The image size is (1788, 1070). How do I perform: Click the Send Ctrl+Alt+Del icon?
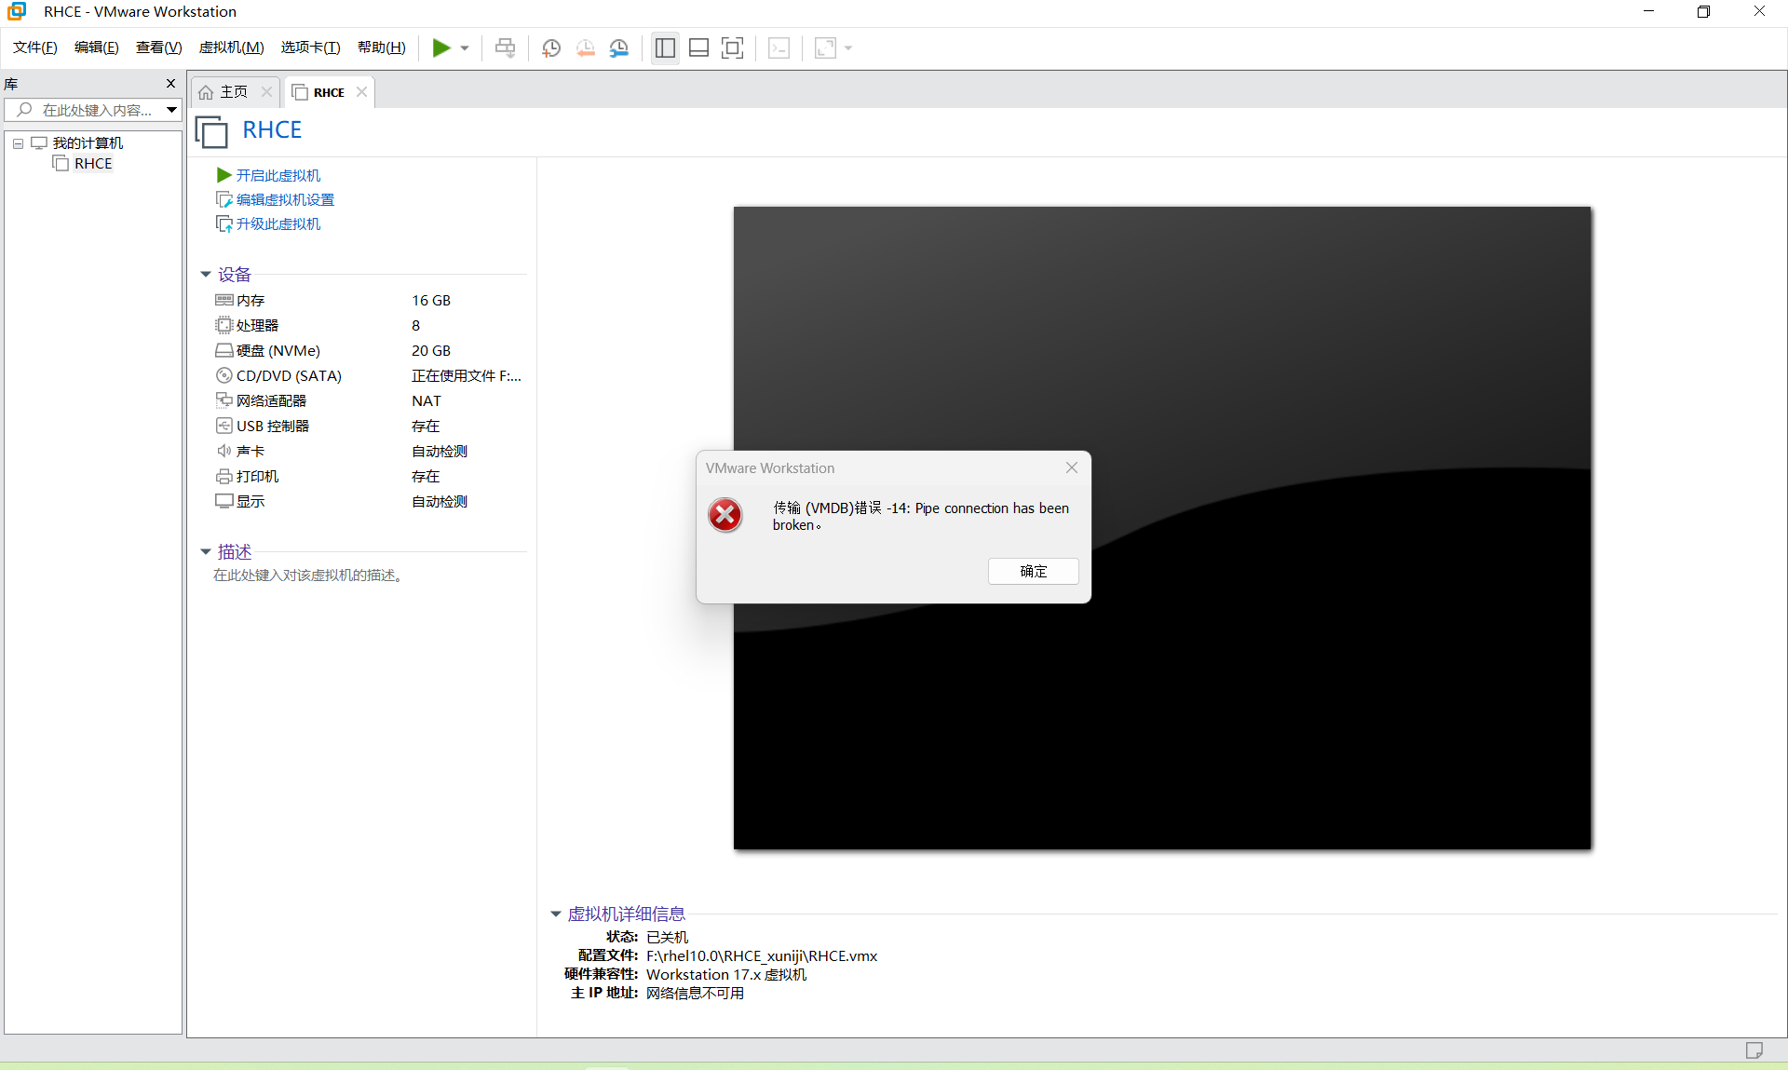(505, 47)
